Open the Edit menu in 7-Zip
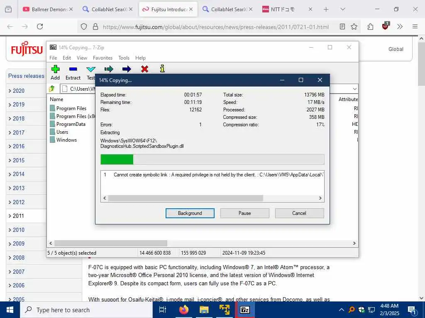The height and width of the screenshot is (318, 425). [x=67, y=58]
